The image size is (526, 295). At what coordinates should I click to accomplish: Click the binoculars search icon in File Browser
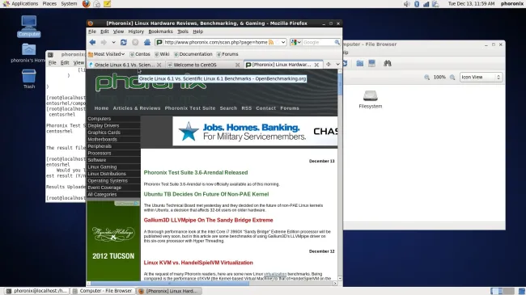(x=388, y=63)
